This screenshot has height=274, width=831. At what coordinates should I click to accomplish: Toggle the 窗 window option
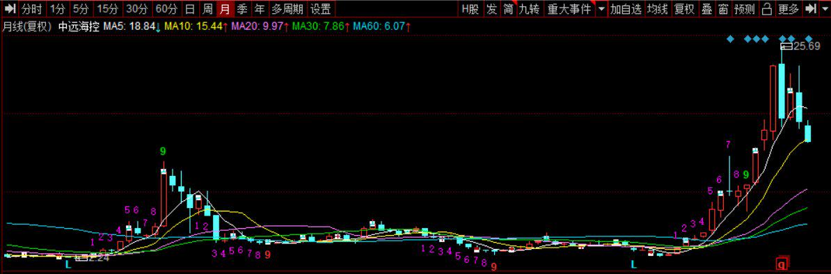click(723, 9)
